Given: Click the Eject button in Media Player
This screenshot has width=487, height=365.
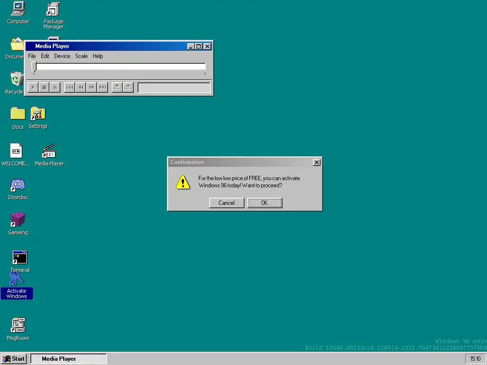Looking at the screenshot, I should [55, 87].
